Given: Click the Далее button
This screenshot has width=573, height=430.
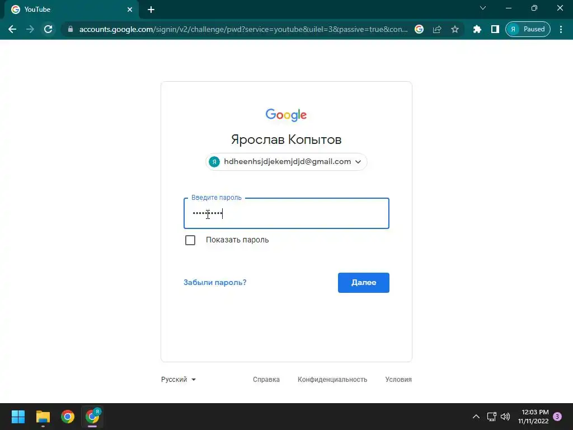Looking at the screenshot, I should tap(364, 283).
